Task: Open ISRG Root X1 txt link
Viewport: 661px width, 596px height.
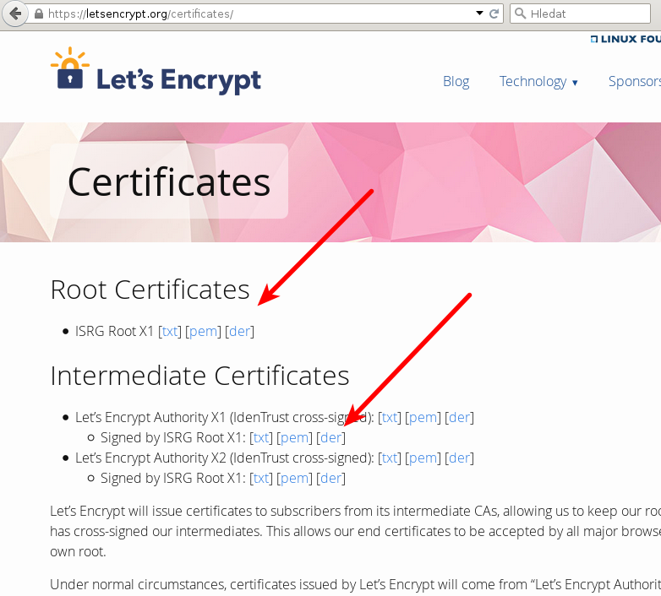Action: [x=170, y=331]
